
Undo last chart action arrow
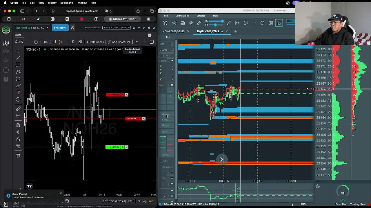click(x=137, y=42)
